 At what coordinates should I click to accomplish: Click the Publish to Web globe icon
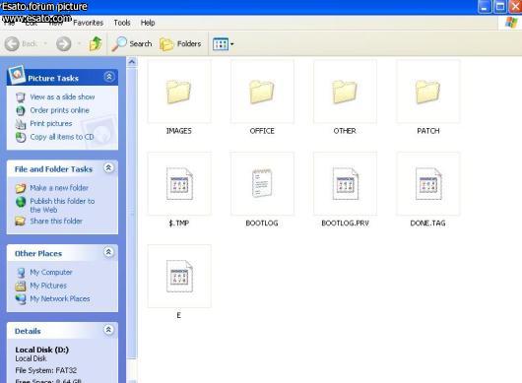tap(21, 202)
